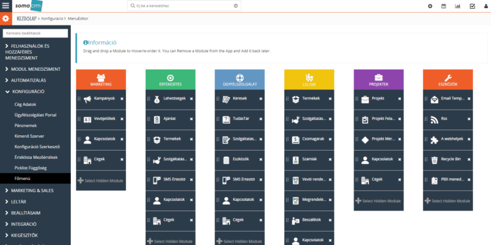This screenshot has height=245, width=491.
Task: Remove TudasTar from Ügyfélszolgálat
Action: (x=261, y=119)
